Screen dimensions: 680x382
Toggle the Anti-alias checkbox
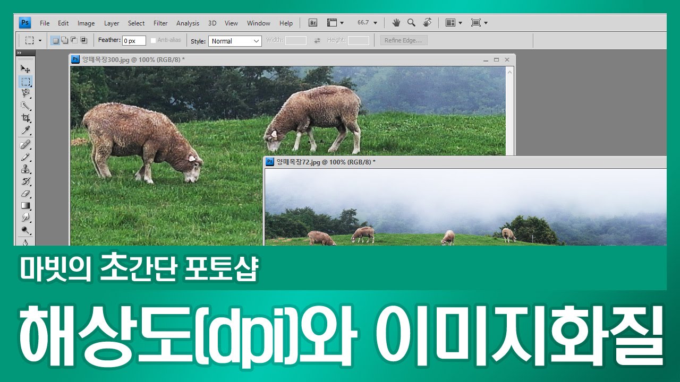tap(153, 40)
